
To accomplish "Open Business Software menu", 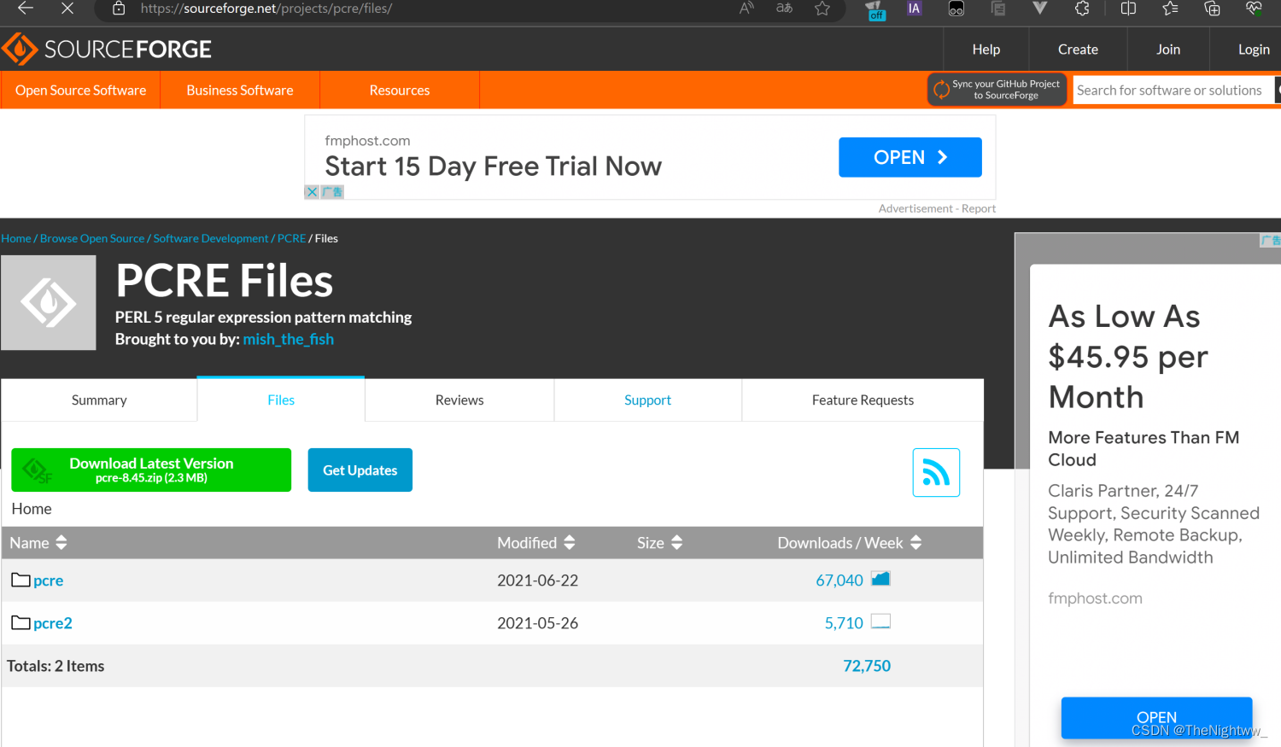I will (240, 90).
